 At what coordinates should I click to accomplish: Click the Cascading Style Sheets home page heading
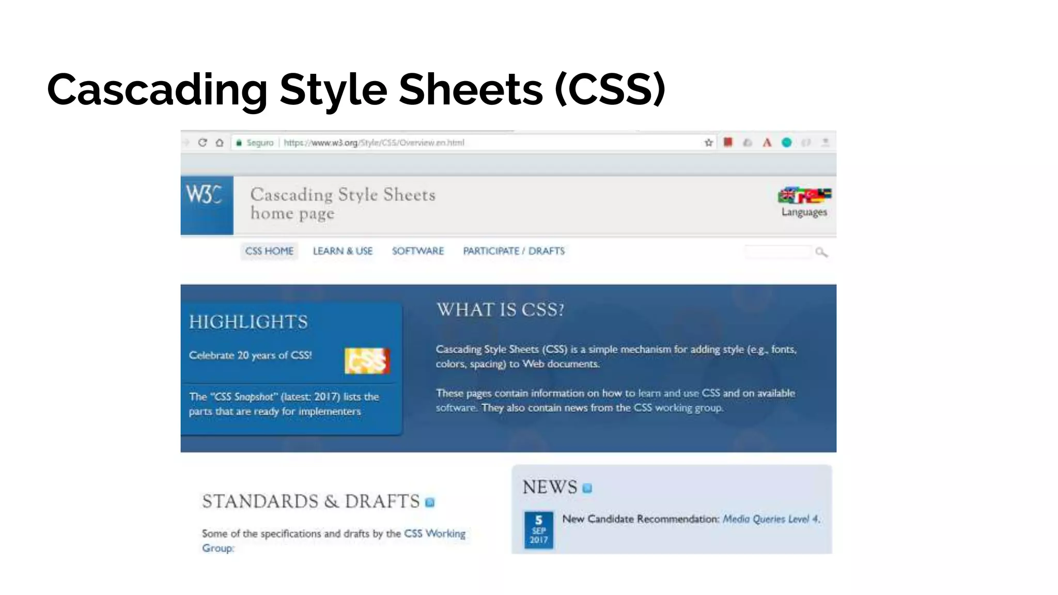tap(343, 204)
